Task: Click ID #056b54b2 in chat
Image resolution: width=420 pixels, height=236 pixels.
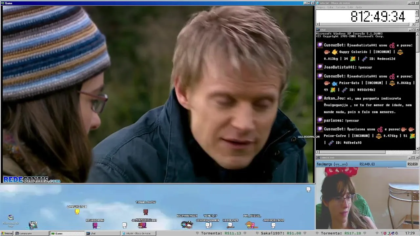Action: [362, 90]
